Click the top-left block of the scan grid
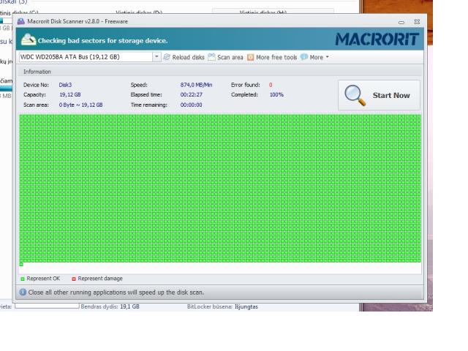The image size is (468, 351). coord(22,117)
